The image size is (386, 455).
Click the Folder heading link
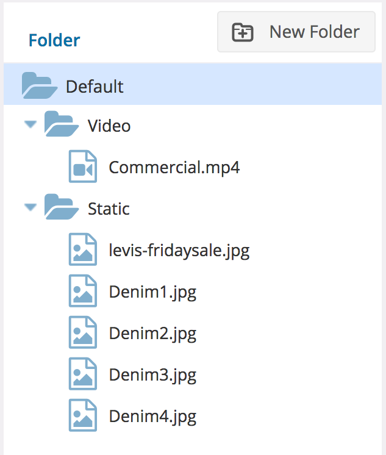54,40
